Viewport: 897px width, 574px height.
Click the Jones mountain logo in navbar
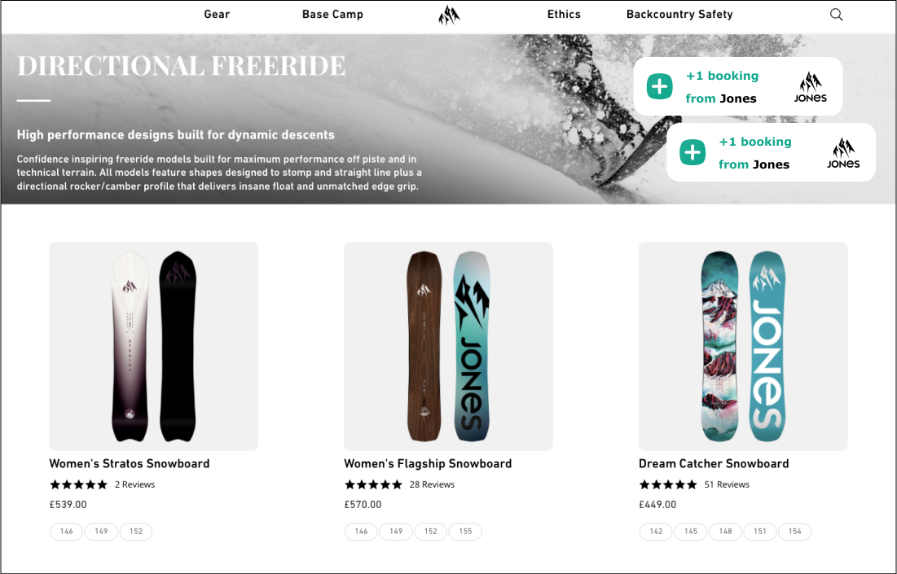(x=449, y=15)
